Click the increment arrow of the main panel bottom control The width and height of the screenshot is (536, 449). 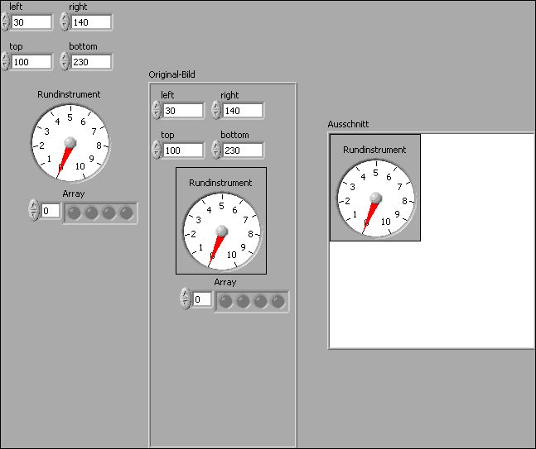click(x=65, y=58)
